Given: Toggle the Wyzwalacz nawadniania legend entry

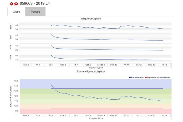Looking at the screenshot, I should (158, 77).
